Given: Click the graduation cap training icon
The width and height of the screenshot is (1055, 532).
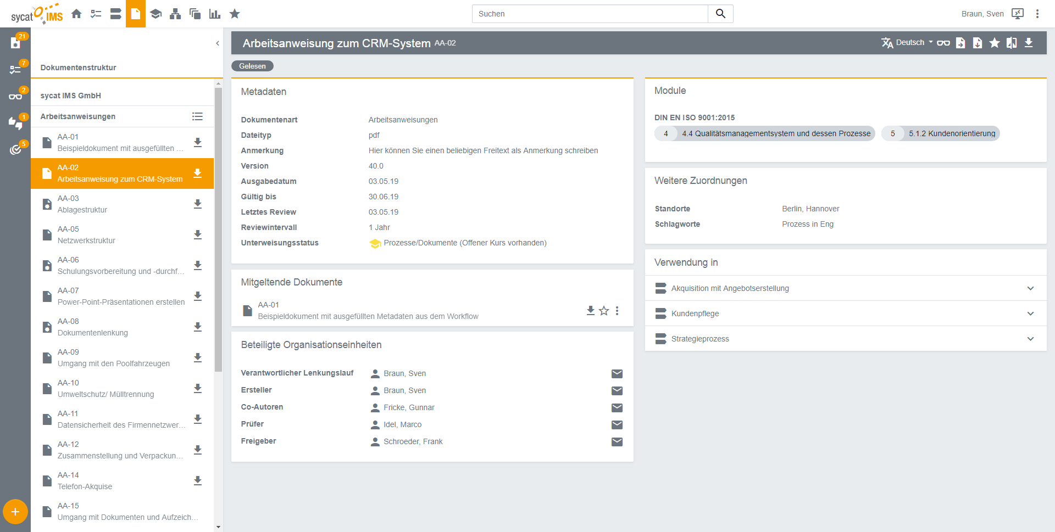Looking at the screenshot, I should [156, 14].
